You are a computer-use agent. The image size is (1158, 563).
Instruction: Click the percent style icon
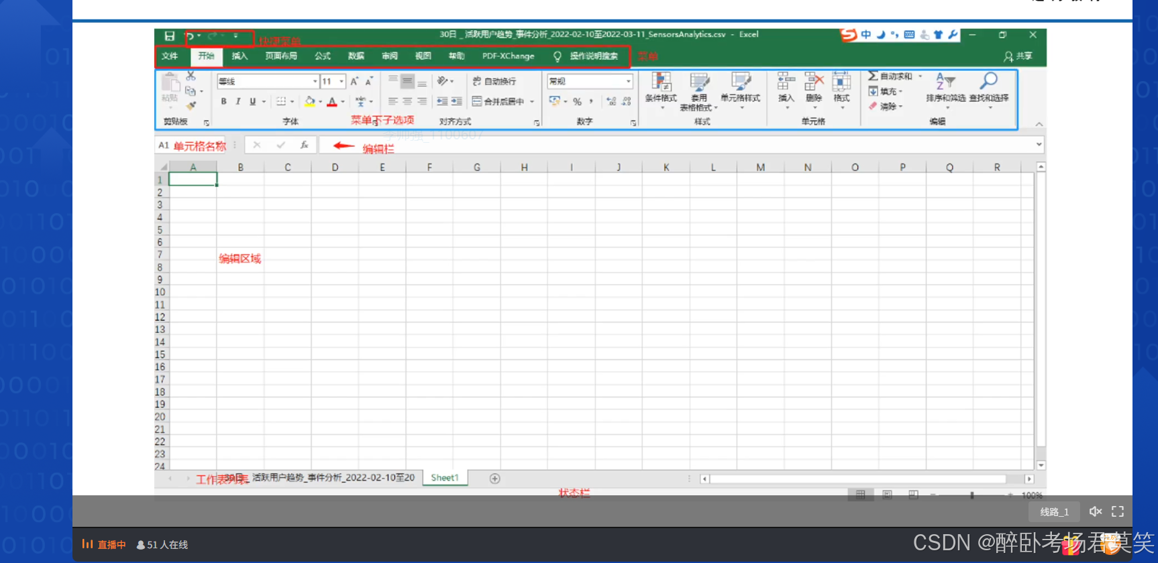click(577, 102)
